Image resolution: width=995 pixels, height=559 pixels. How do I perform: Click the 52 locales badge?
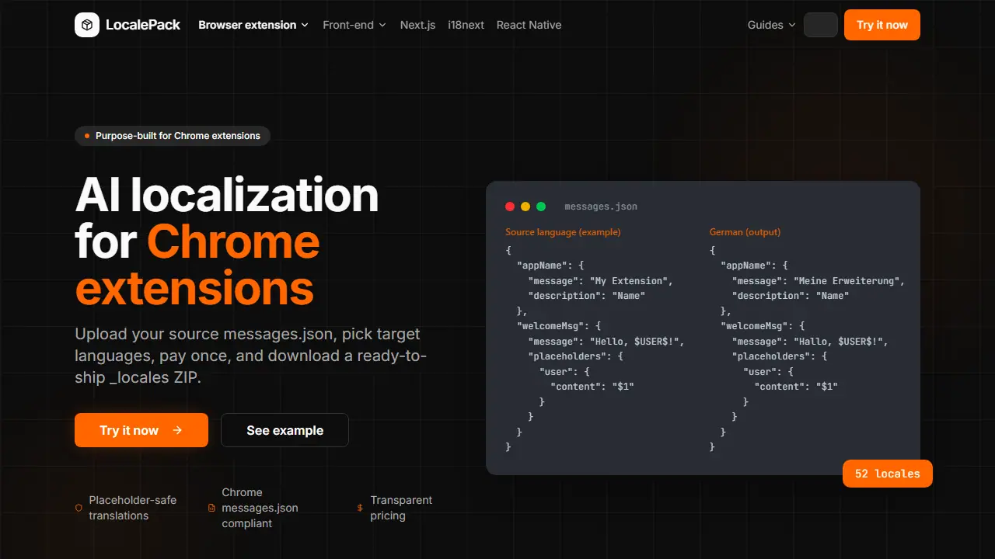pyautogui.click(x=888, y=474)
